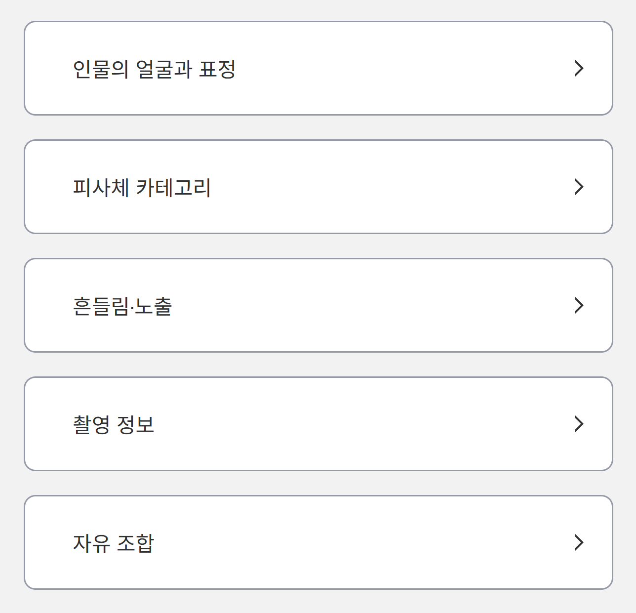Viewport: 636px width, 613px height.
Task: Select the 촬영 정보 label text
Action: pos(114,425)
